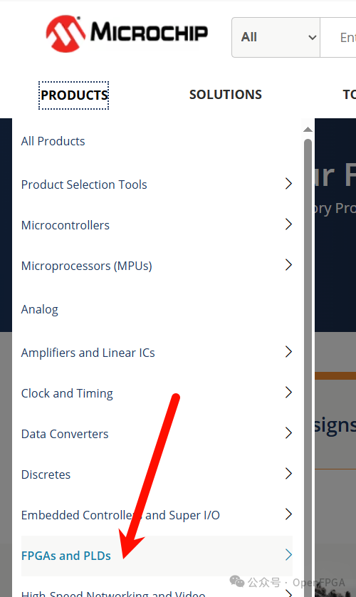356x597 pixels.
Task: Expand Embedded Controllers and Super I/O arrow
Action: 288,514
